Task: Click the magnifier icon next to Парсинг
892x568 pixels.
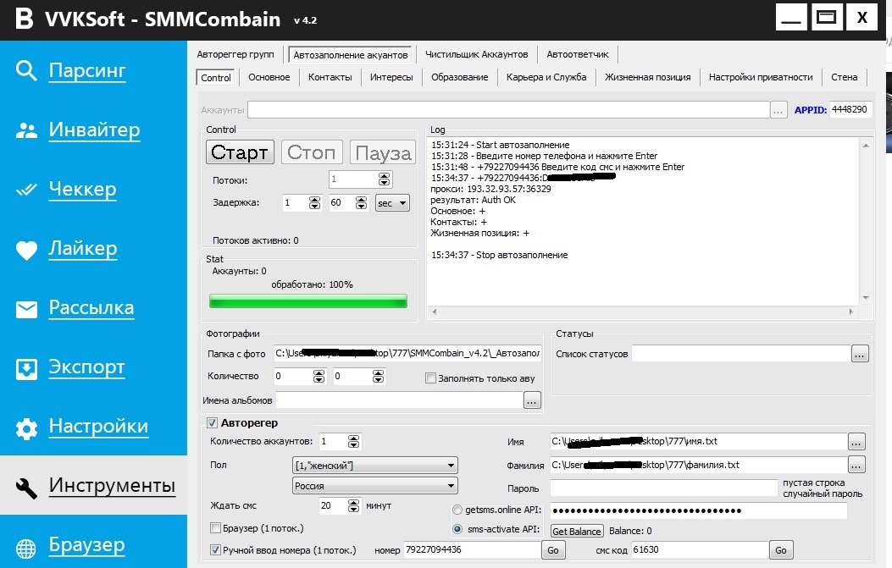Action: 27,70
